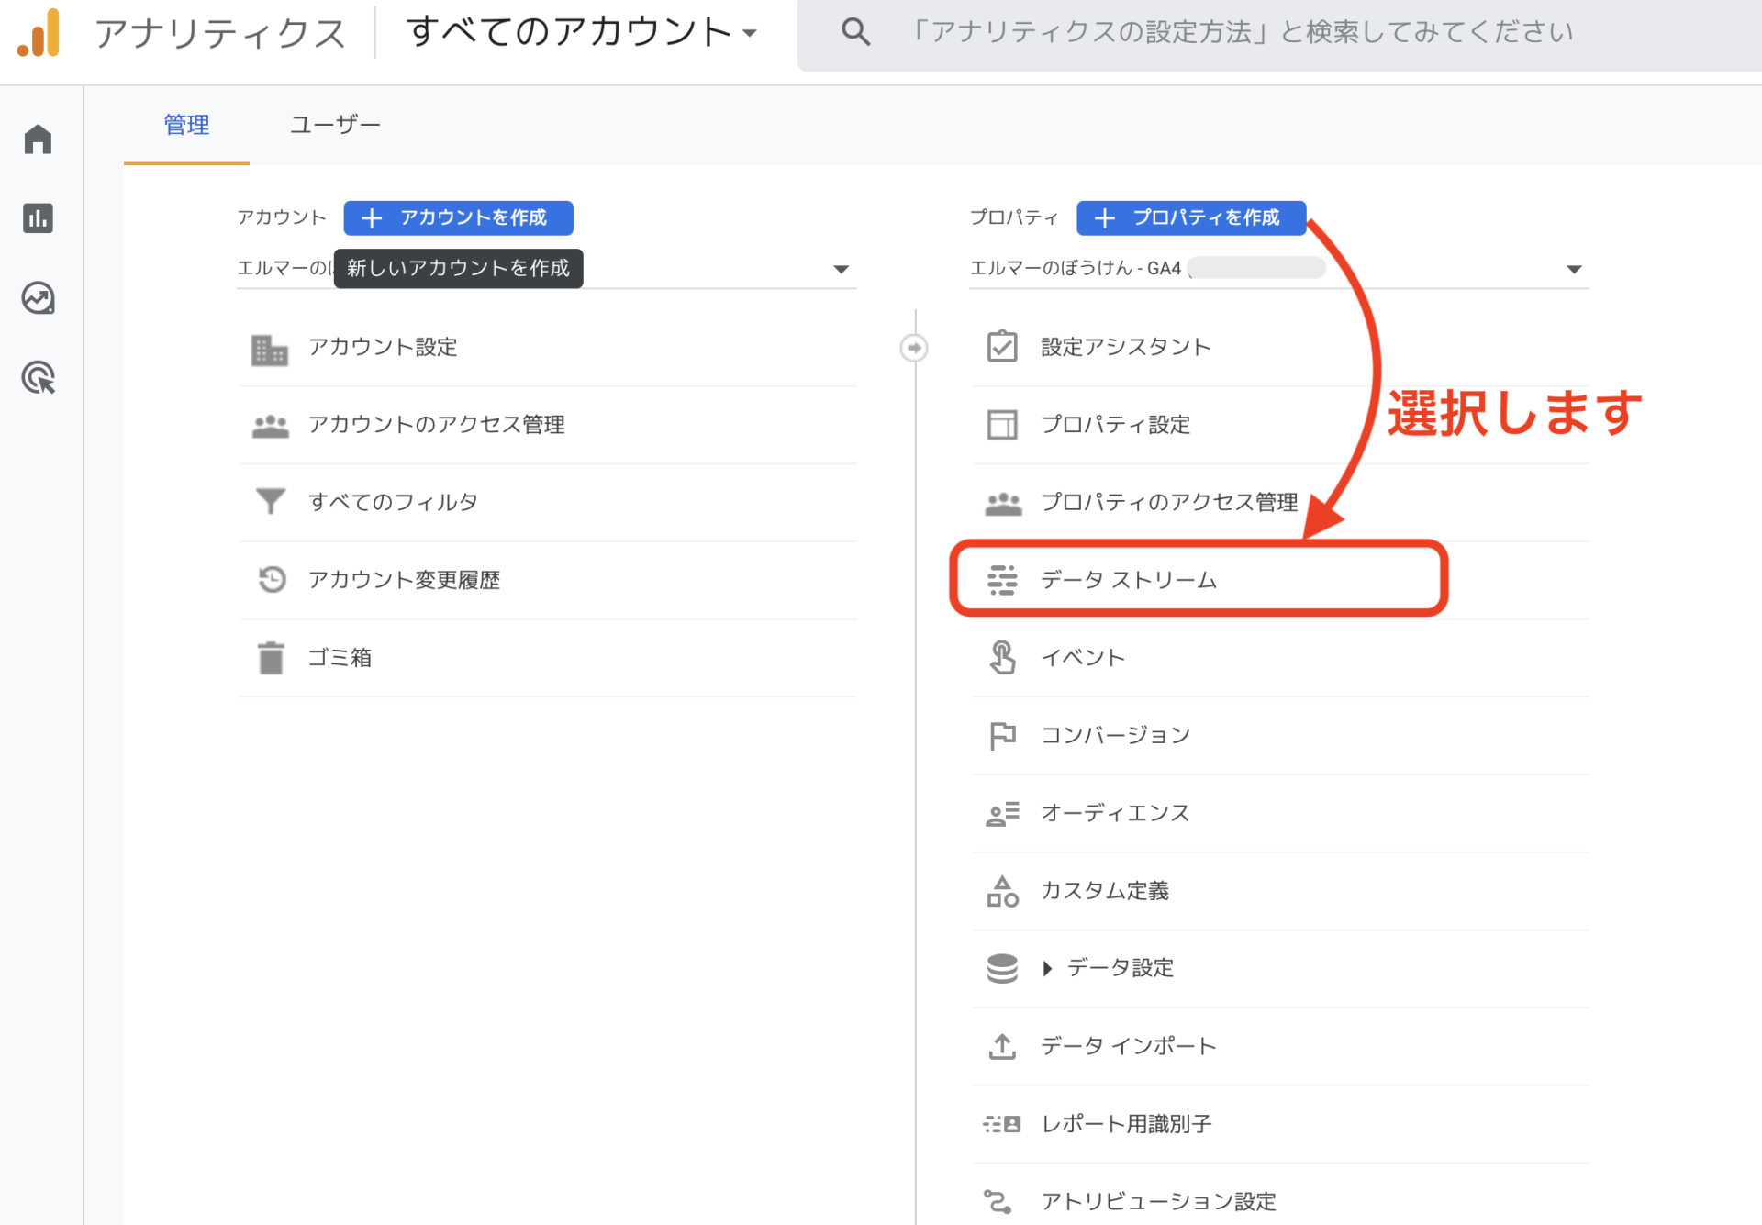This screenshot has width=1762, height=1225.
Task: Open the Reports bar chart icon
Action: 38,218
